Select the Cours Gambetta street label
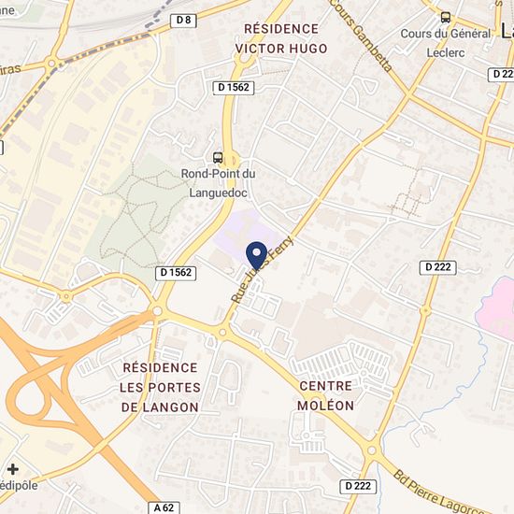 pos(361,36)
